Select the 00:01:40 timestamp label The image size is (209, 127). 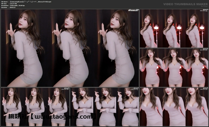[205, 89]
